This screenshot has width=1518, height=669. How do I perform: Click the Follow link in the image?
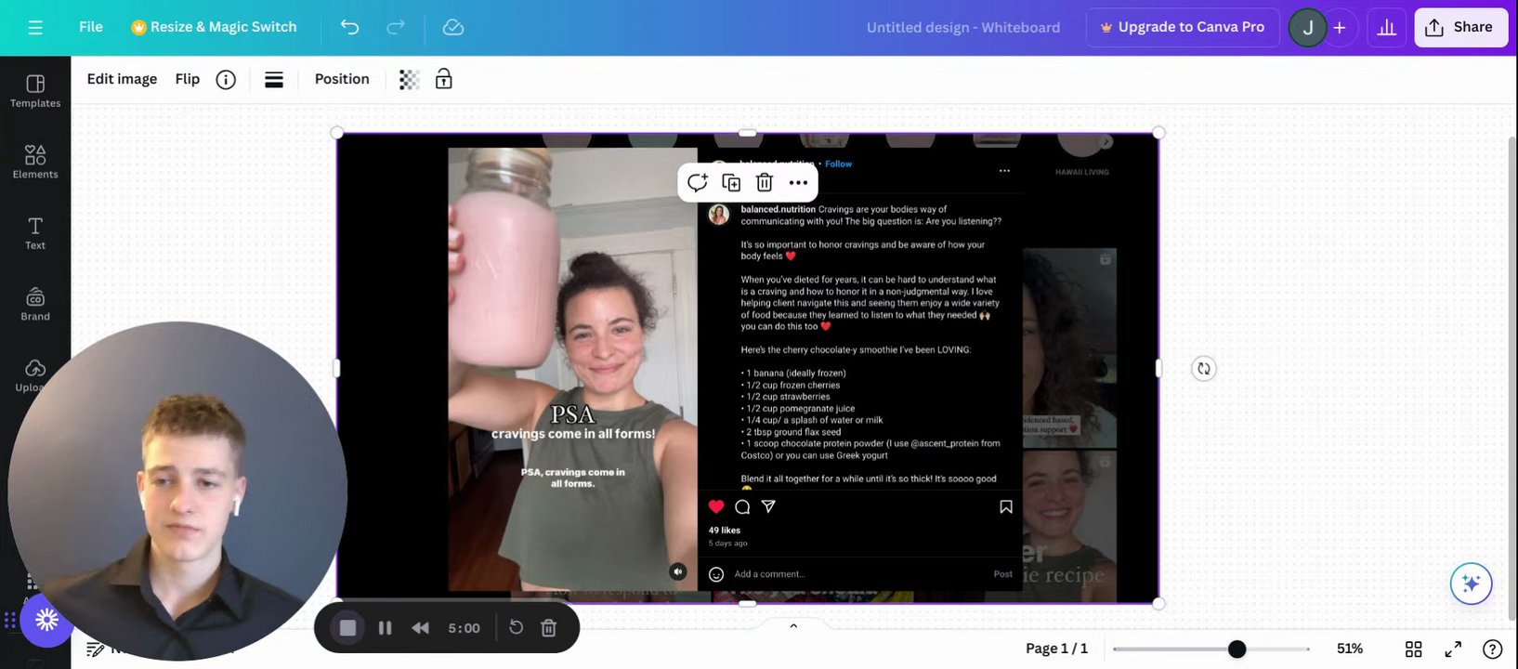[838, 164]
